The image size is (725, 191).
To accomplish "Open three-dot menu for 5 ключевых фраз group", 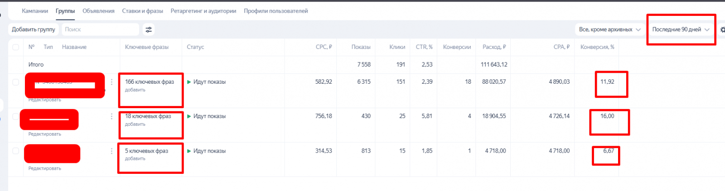I will [111, 151].
